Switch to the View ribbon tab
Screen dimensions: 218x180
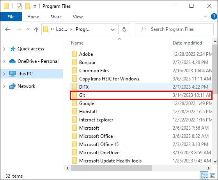[78, 17]
